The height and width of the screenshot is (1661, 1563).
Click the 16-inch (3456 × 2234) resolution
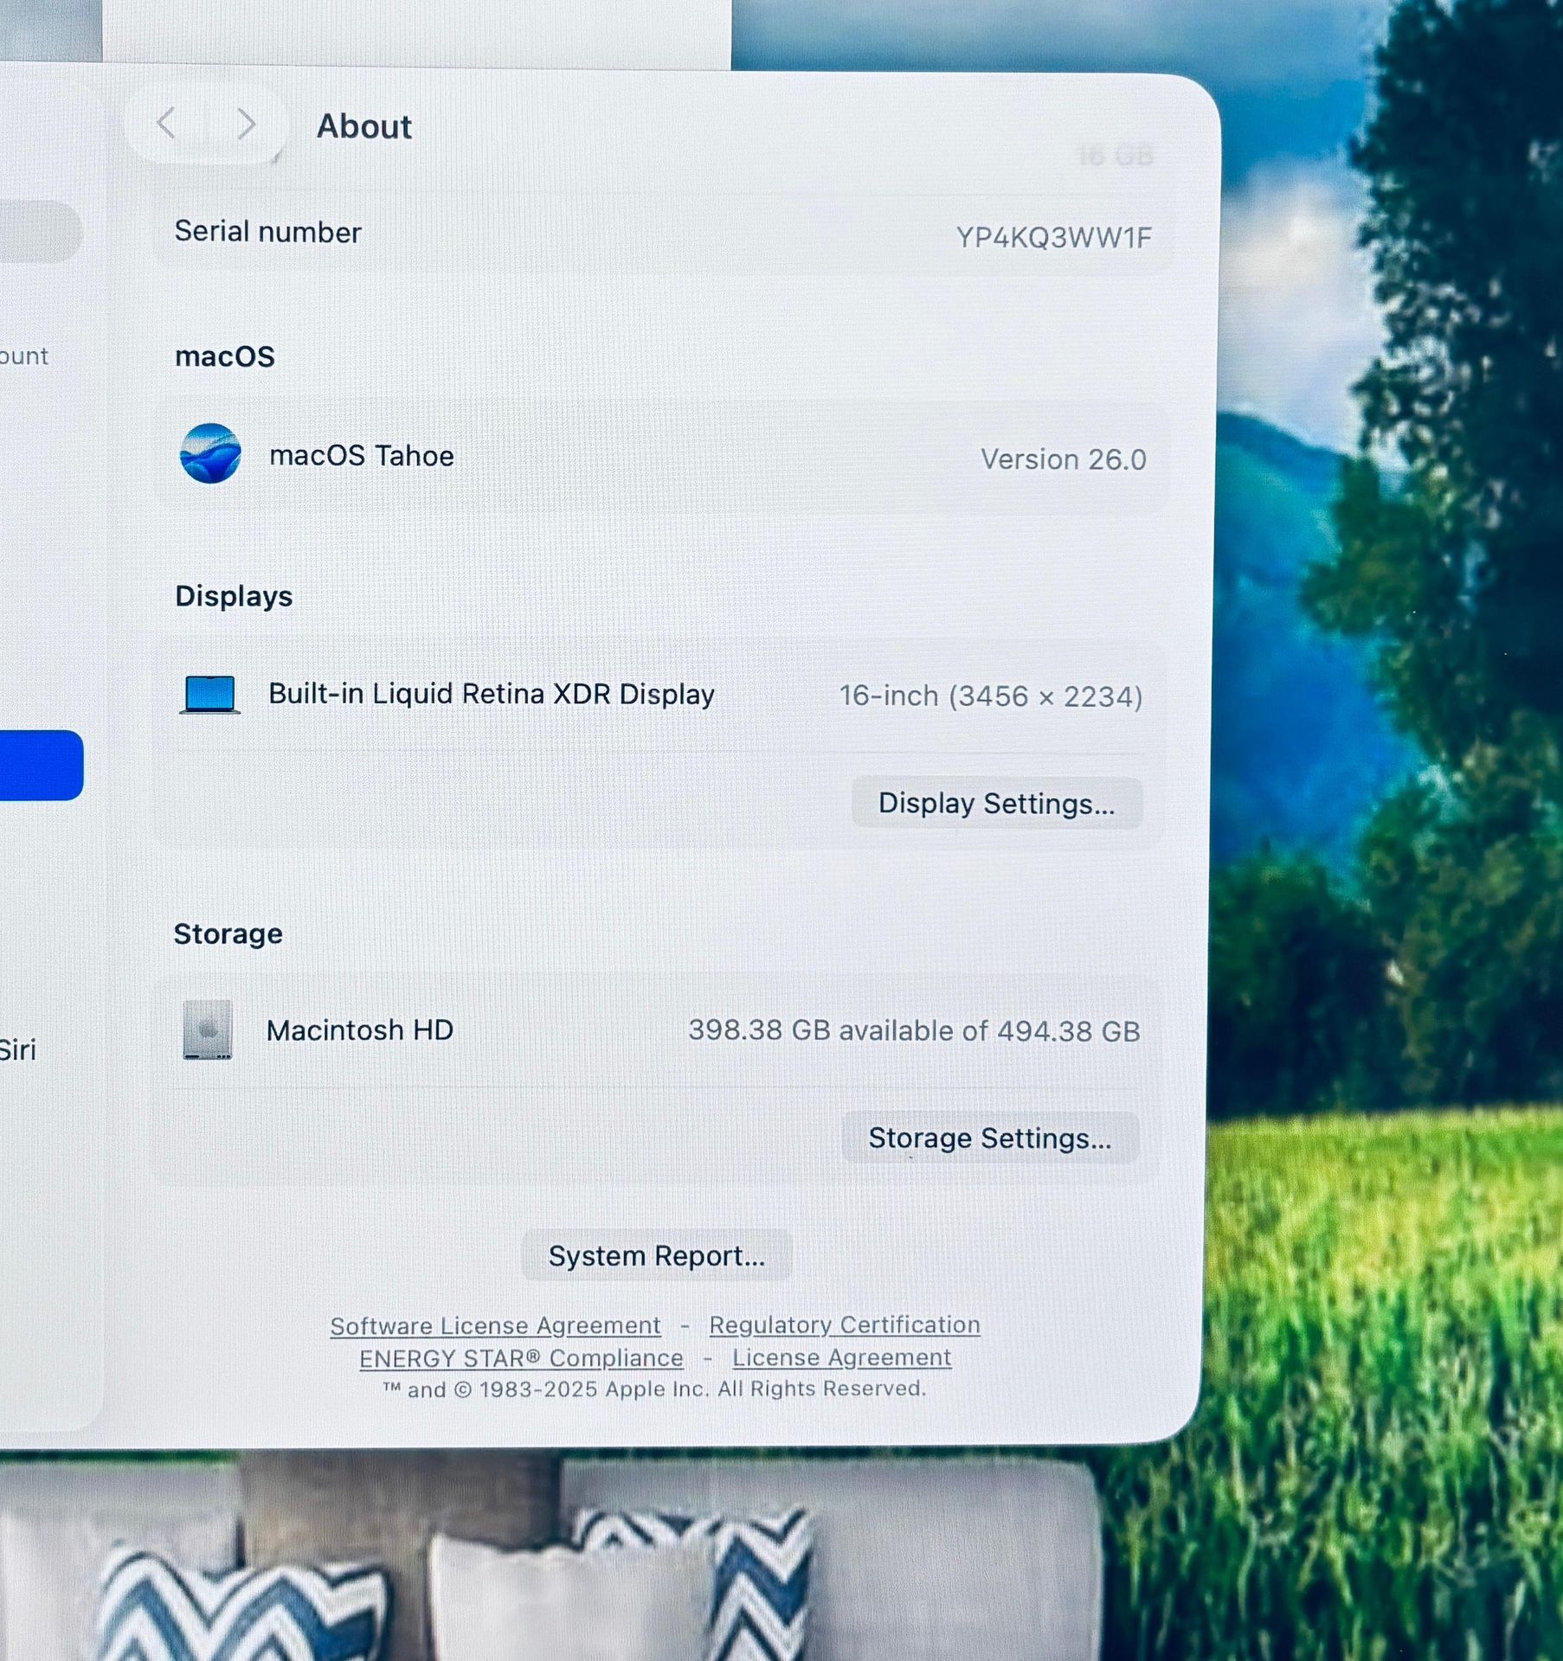pos(991,696)
